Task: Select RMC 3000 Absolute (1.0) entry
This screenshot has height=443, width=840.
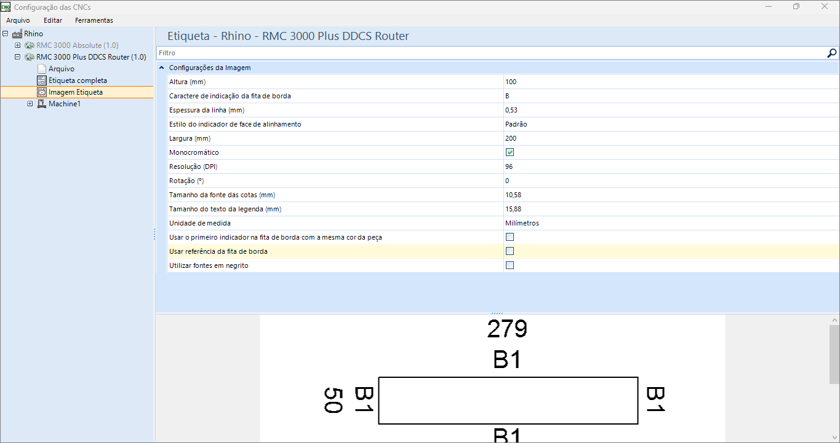Action: (x=78, y=45)
